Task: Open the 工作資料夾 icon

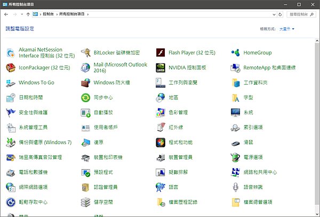Action: tap(235, 82)
